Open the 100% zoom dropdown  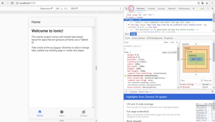[74, 9]
